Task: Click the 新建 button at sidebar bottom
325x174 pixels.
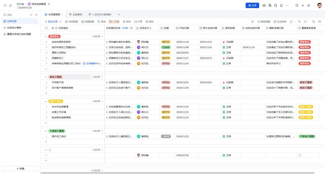Action: [x=20, y=169]
